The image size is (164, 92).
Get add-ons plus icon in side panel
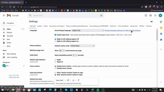tap(161, 49)
